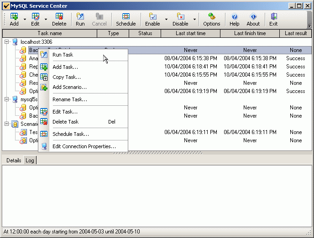Sort by Last start time column header
The image size is (314, 238).
click(191, 33)
